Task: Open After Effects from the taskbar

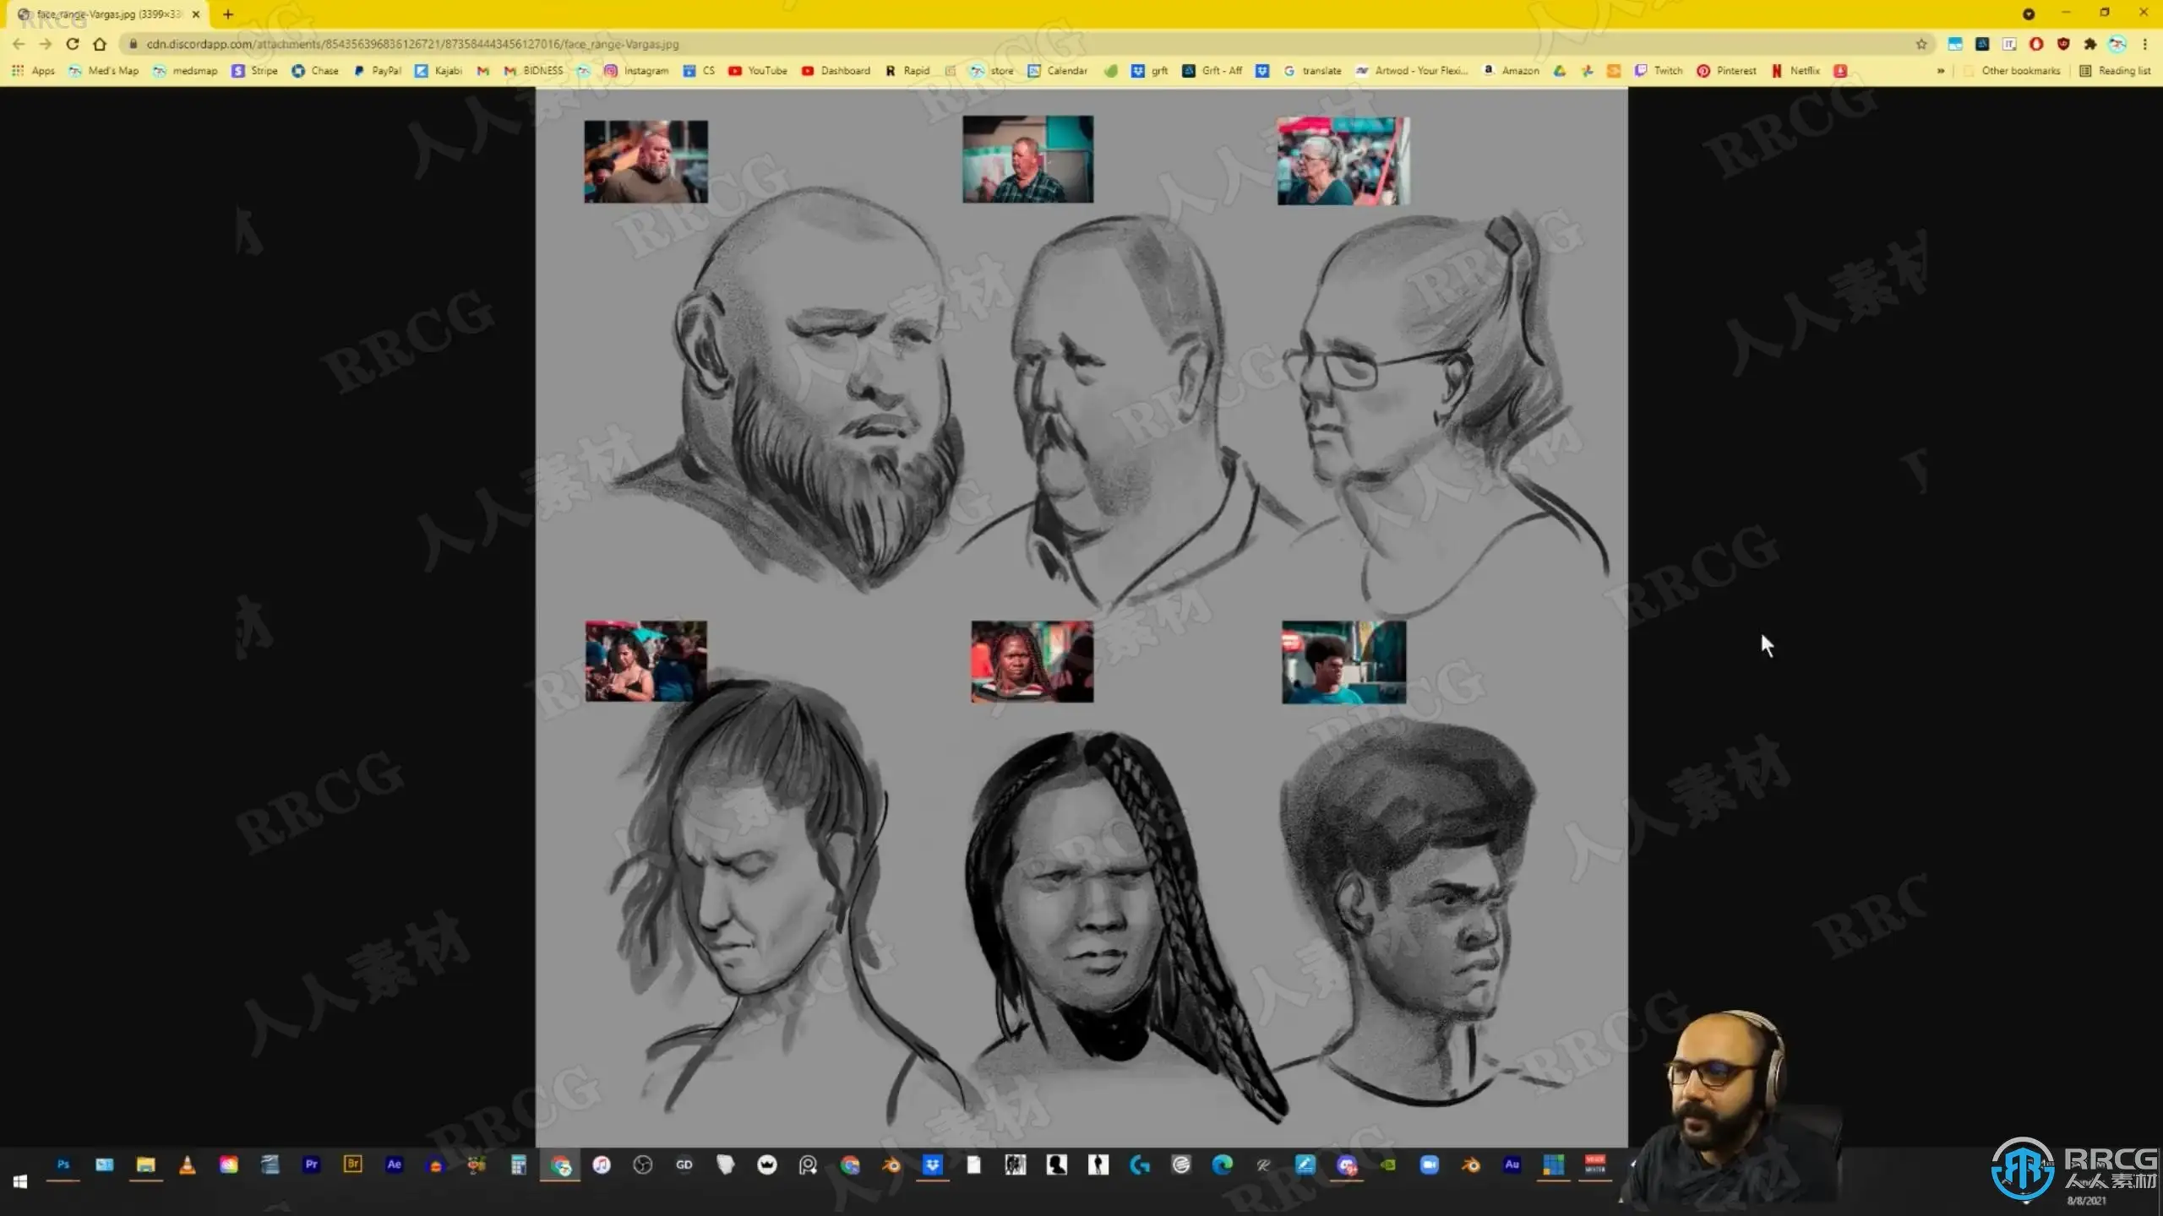Action: tap(394, 1164)
